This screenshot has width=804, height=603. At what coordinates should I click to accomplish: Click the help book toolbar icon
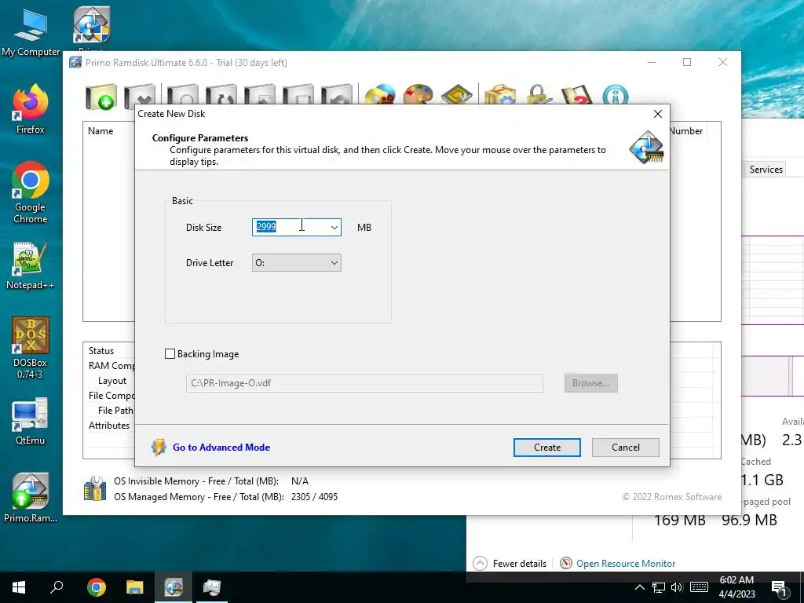tap(577, 95)
